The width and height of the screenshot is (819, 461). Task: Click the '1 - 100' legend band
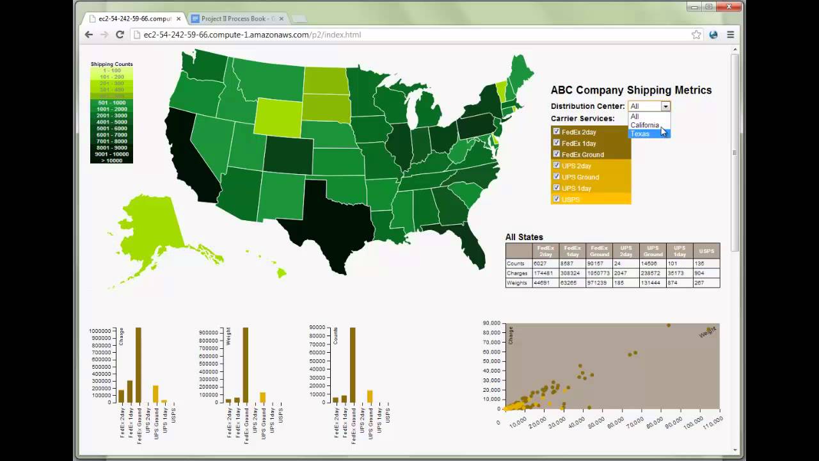[111, 70]
